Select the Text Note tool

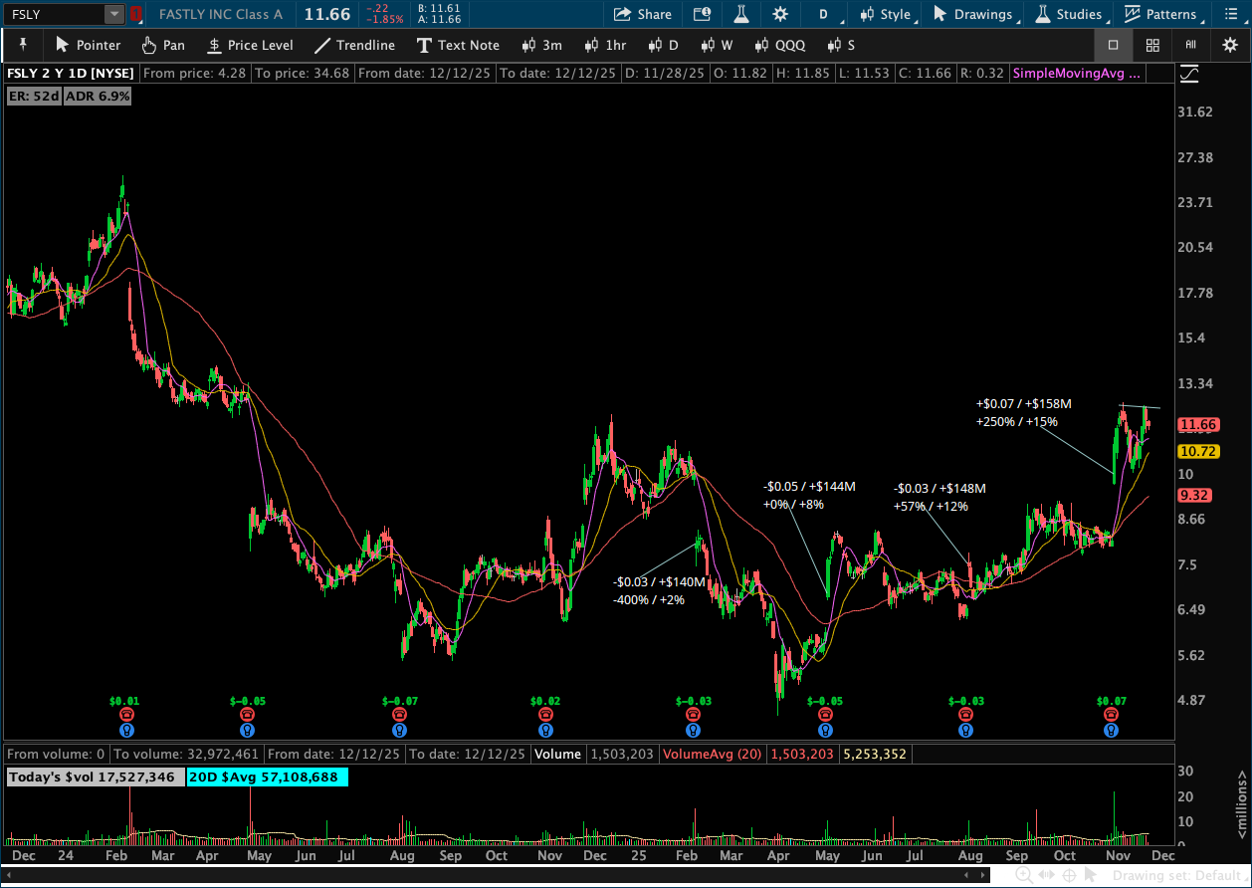click(x=458, y=45)
